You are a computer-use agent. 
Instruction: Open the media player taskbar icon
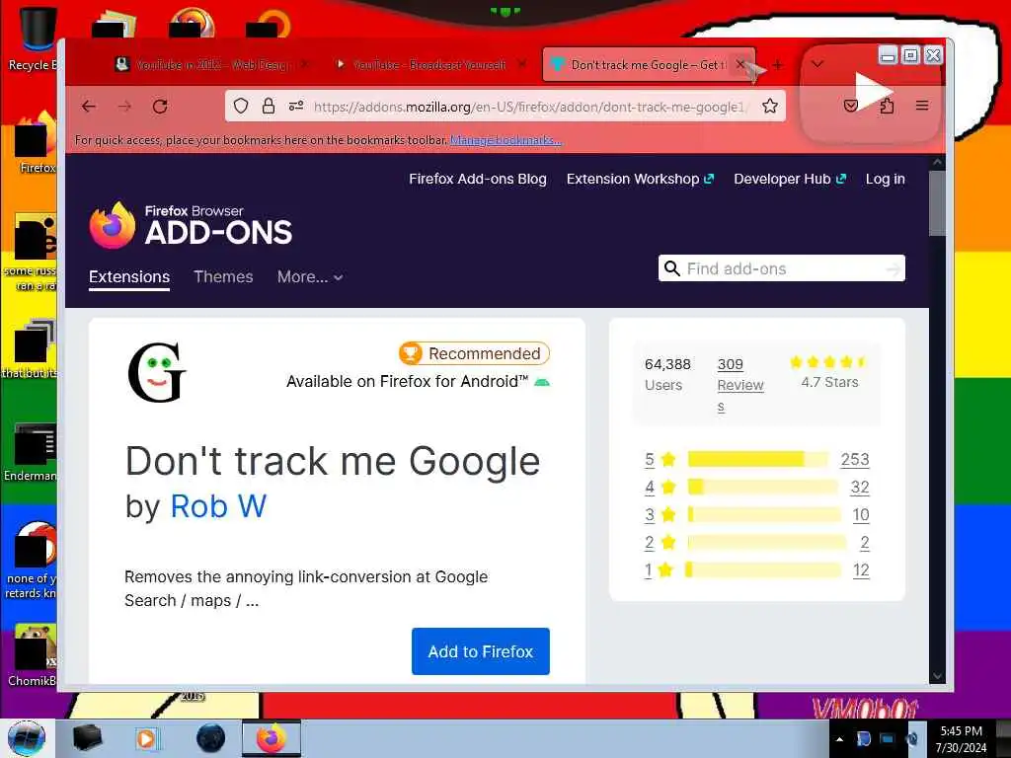coord(146,738)
